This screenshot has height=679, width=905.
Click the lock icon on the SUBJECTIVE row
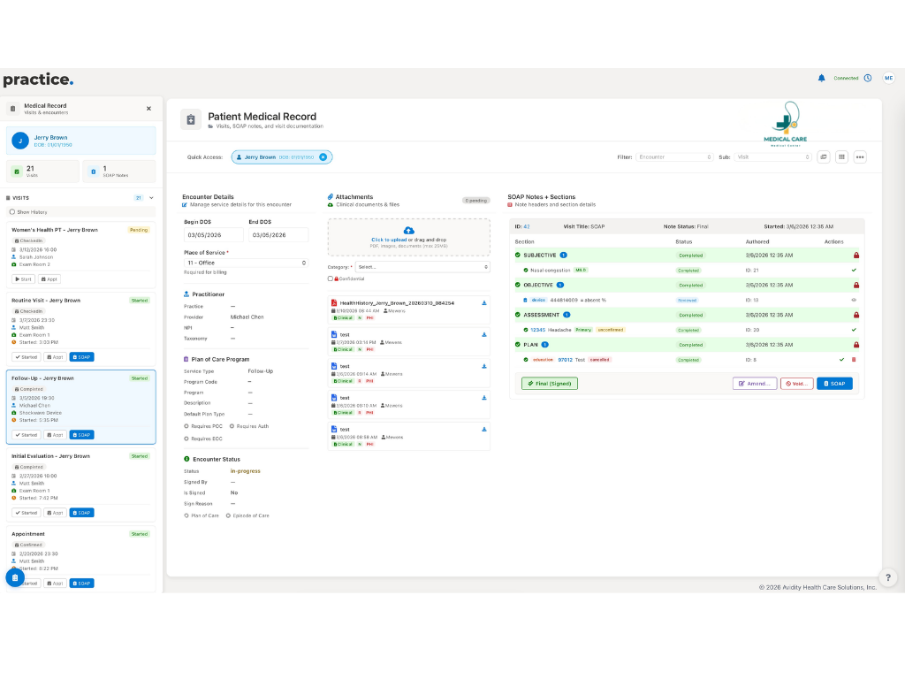point(856,256)
